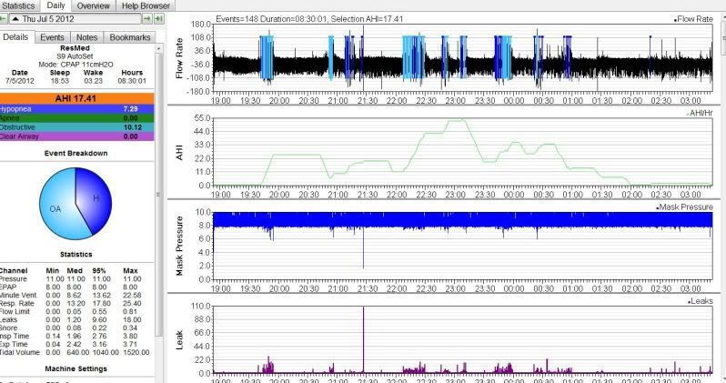The height and width of the screenshot is (383, 726).
Task: Select the Details sub-tab
Action: pos(15,37)
